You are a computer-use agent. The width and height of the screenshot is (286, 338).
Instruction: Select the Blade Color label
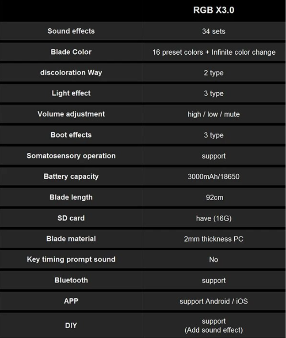[x=71, y=52]
